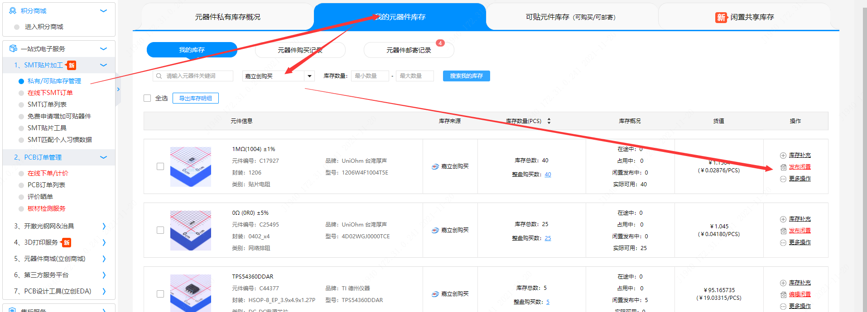Tick the 全选 select-all checkbox
Image resolution: width=867 pixels, height=312 pixels.
click(147, 98)
